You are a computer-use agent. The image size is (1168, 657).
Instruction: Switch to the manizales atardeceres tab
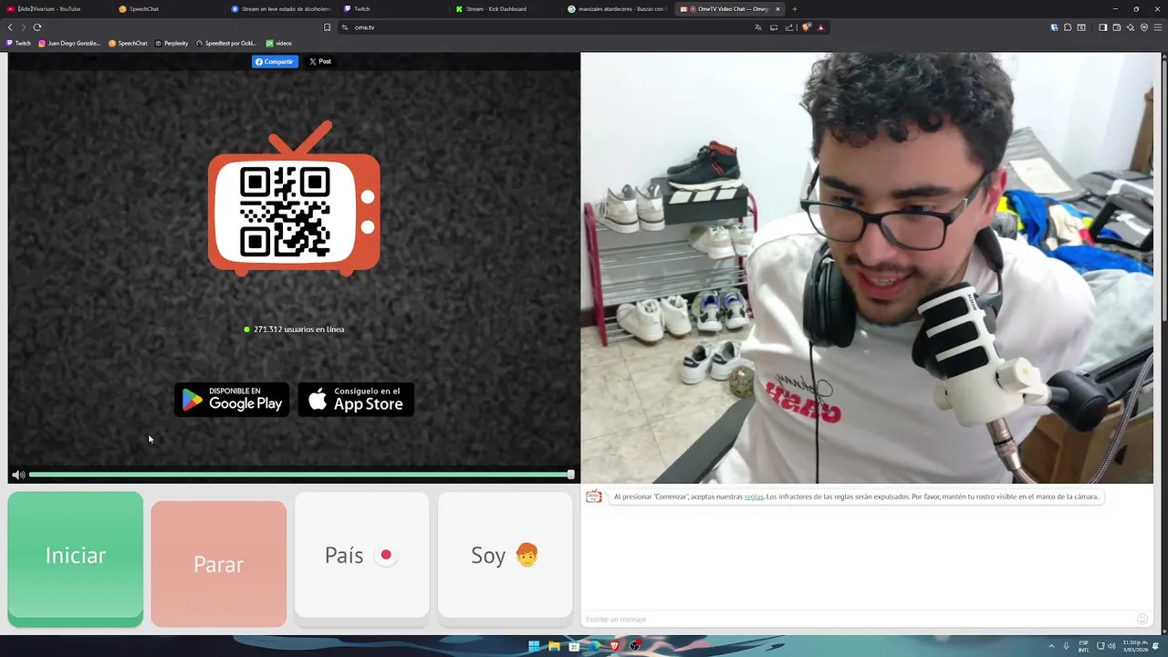pyautogui.click(x=617, y=9)
